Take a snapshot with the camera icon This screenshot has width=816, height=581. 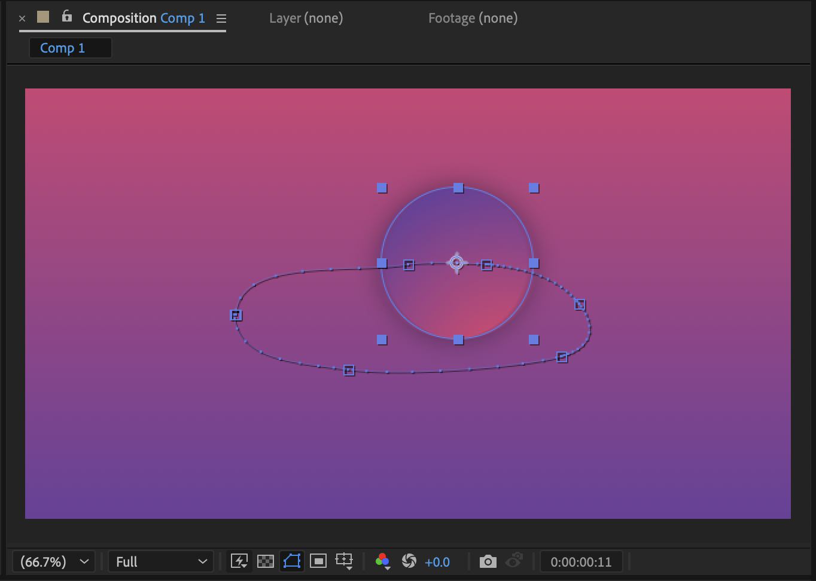[x=488, y=562]
